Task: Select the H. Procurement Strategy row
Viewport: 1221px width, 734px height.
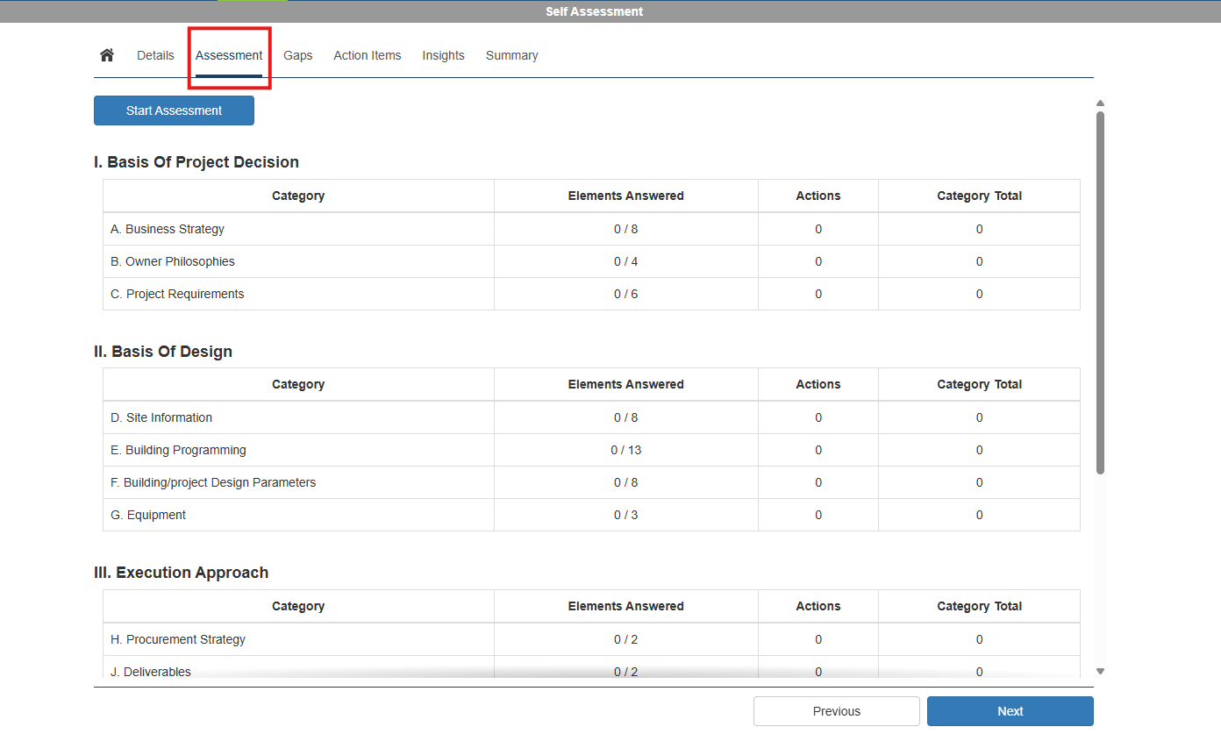Action: coord(178,639)
